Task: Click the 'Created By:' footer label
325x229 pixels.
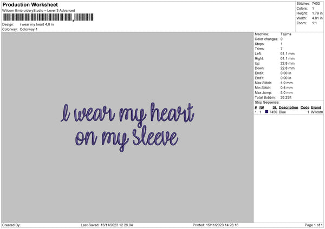Action: click(x=11, y=225)
